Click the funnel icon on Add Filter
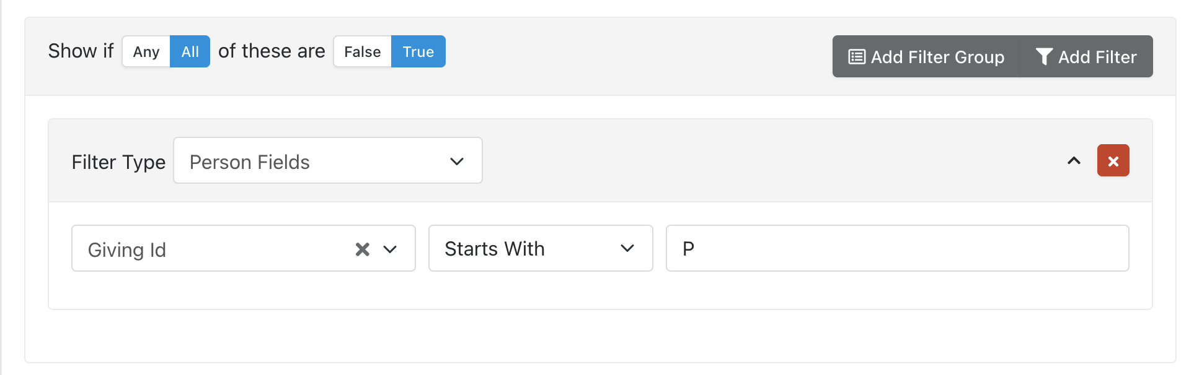1194x375 pixels. (1044, 57)
